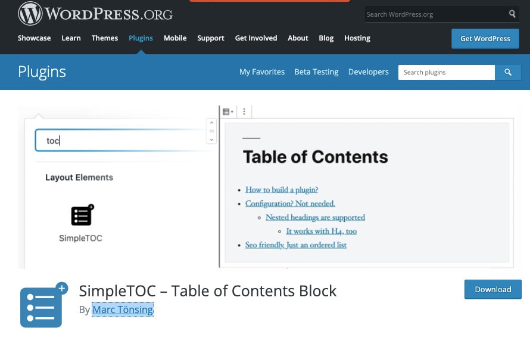530x347 pixels.
Task: Click the plugin search magnifier button
Action: pyautogui.click(x=508, y=72)
